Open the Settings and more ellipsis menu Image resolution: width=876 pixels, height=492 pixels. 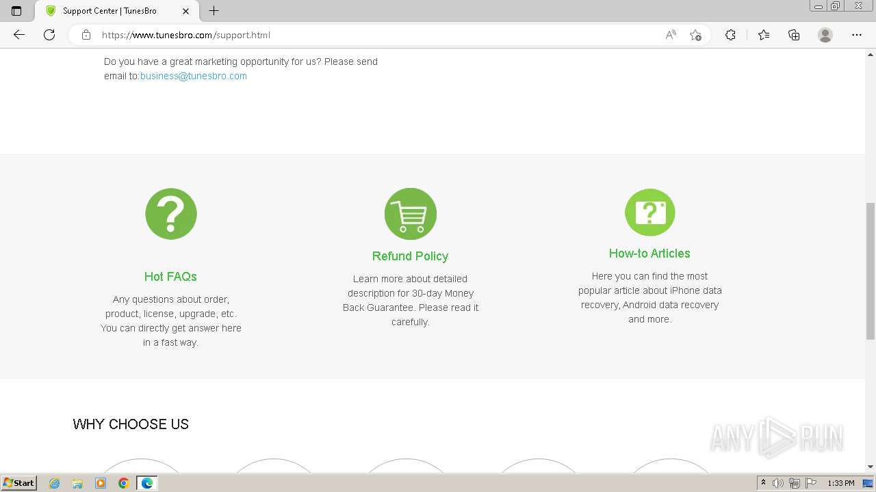[x=857, y=35]
